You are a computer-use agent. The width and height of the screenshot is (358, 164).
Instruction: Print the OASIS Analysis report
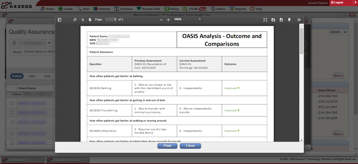(167, 146)
